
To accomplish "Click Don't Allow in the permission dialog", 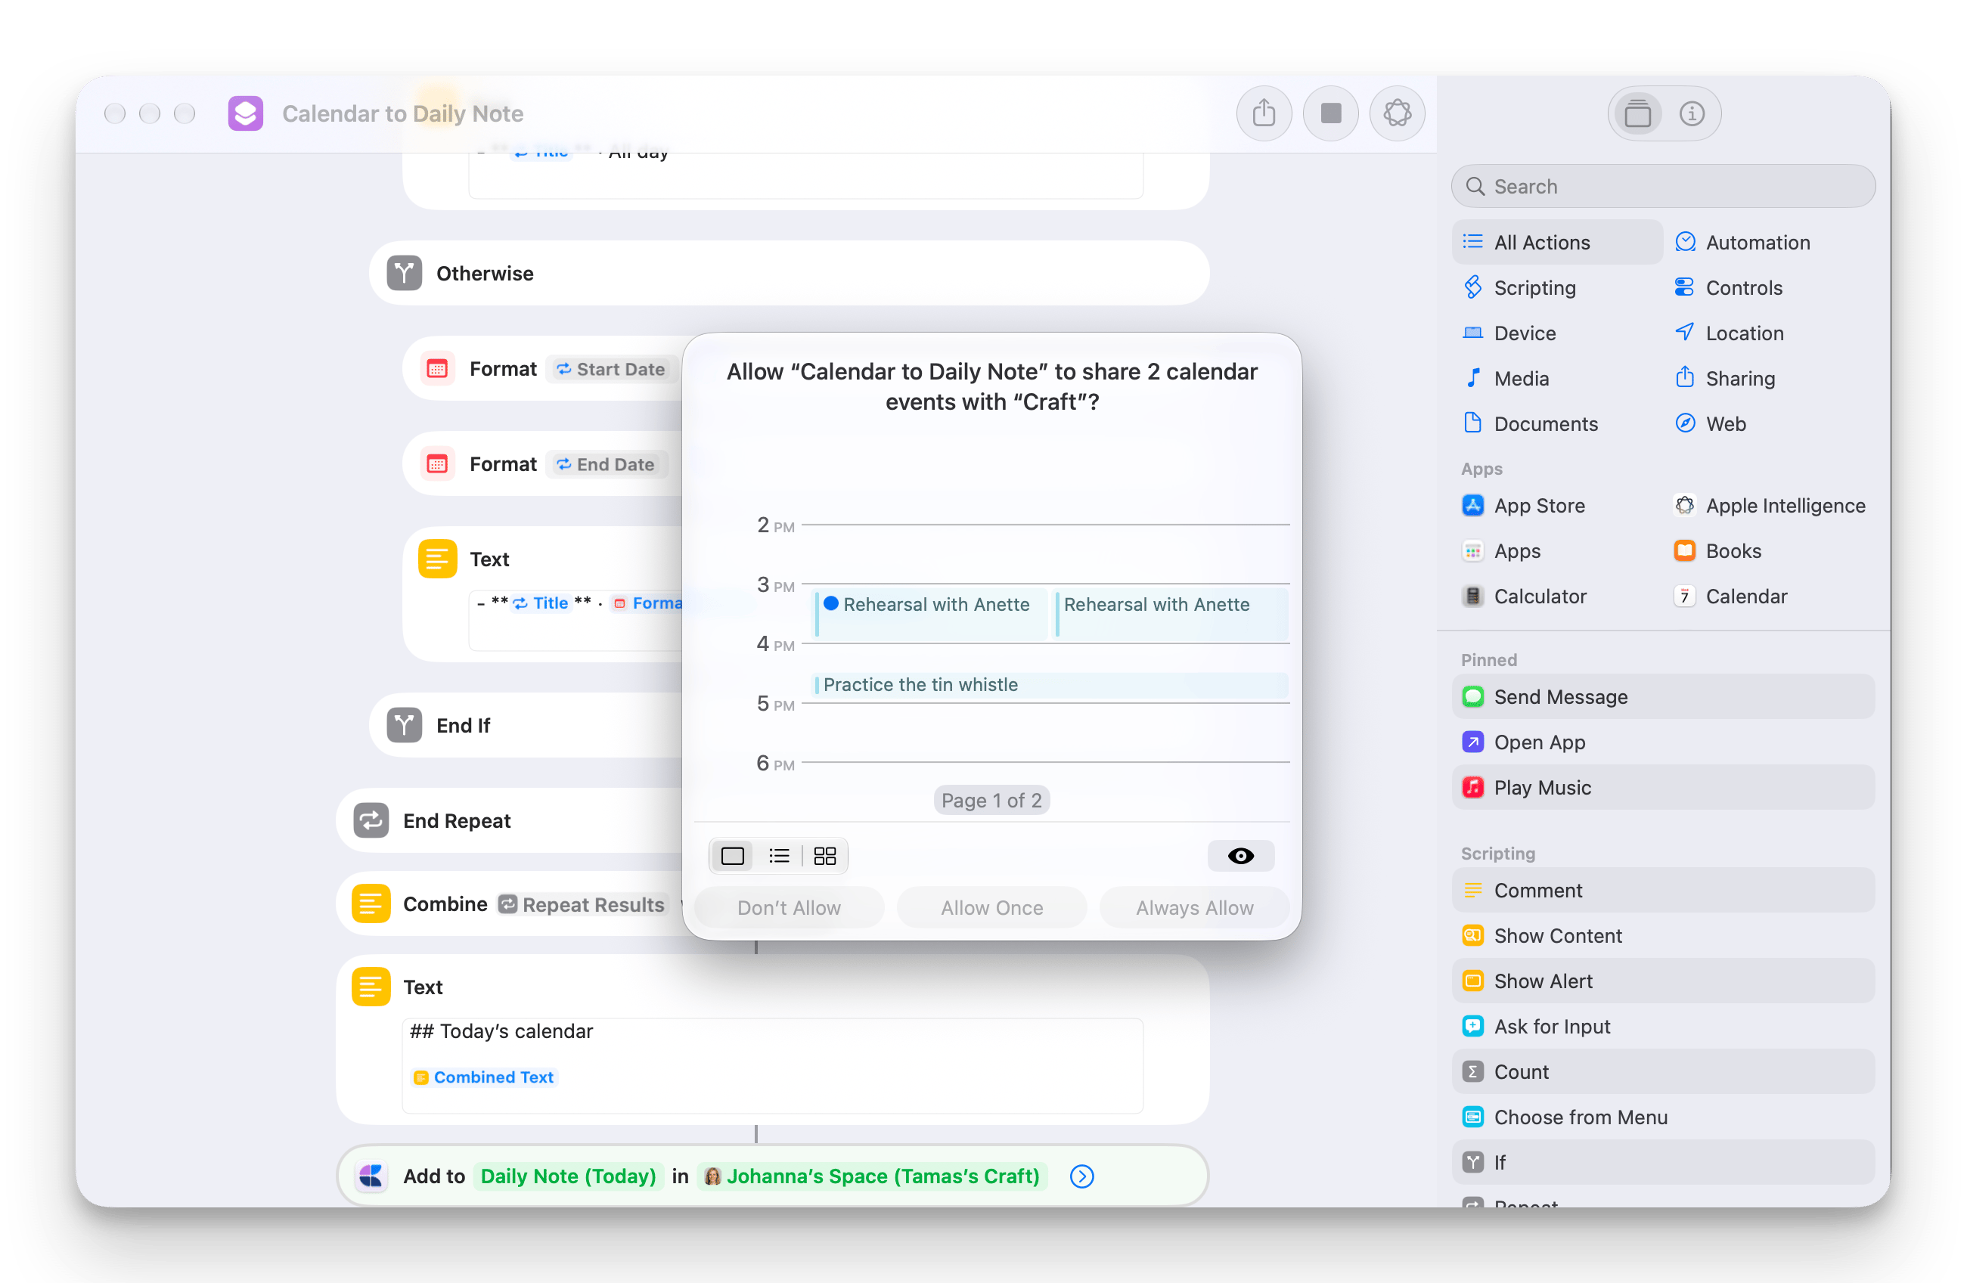I will 789,907.
